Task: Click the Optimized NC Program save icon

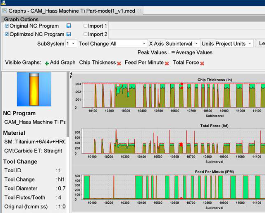Action: point(69,34)
